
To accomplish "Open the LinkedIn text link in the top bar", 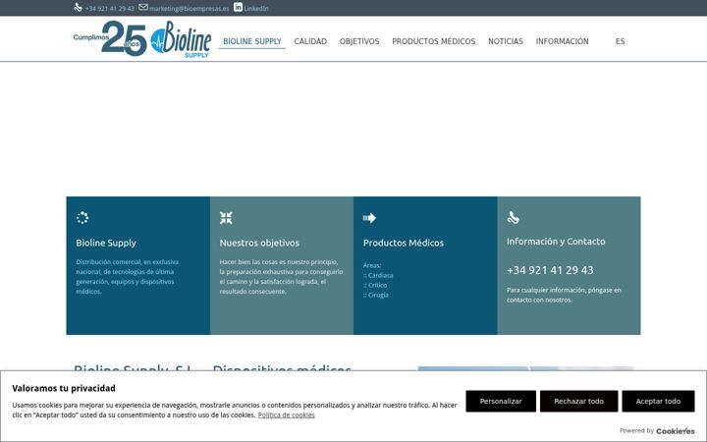I will (256, 9).
